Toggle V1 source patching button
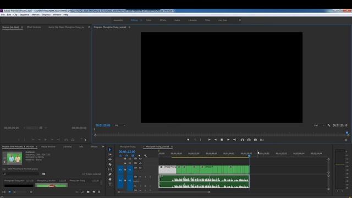The width and height of the screenshot is (352, 198). [120, 169]
